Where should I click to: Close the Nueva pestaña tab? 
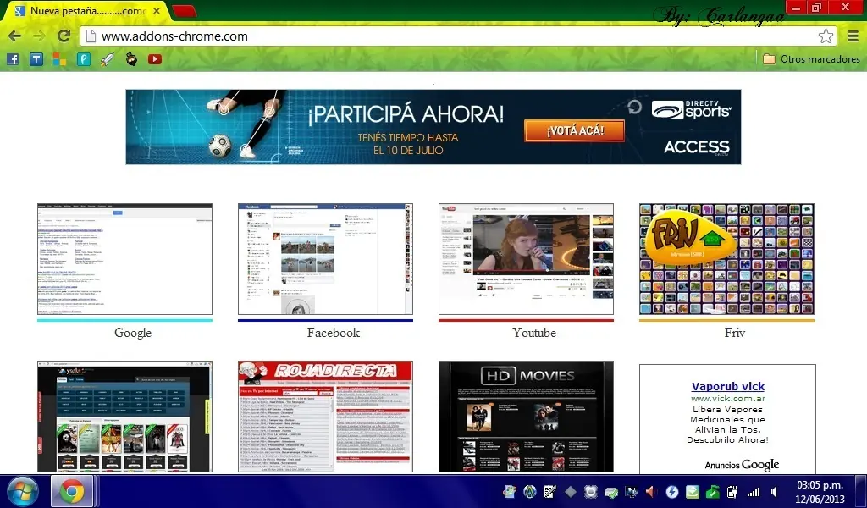point(157,10)
